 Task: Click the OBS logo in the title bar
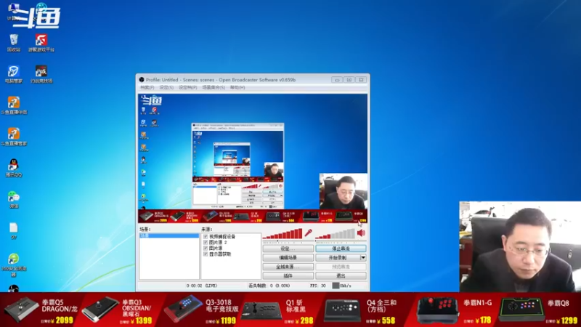[142, 80]
